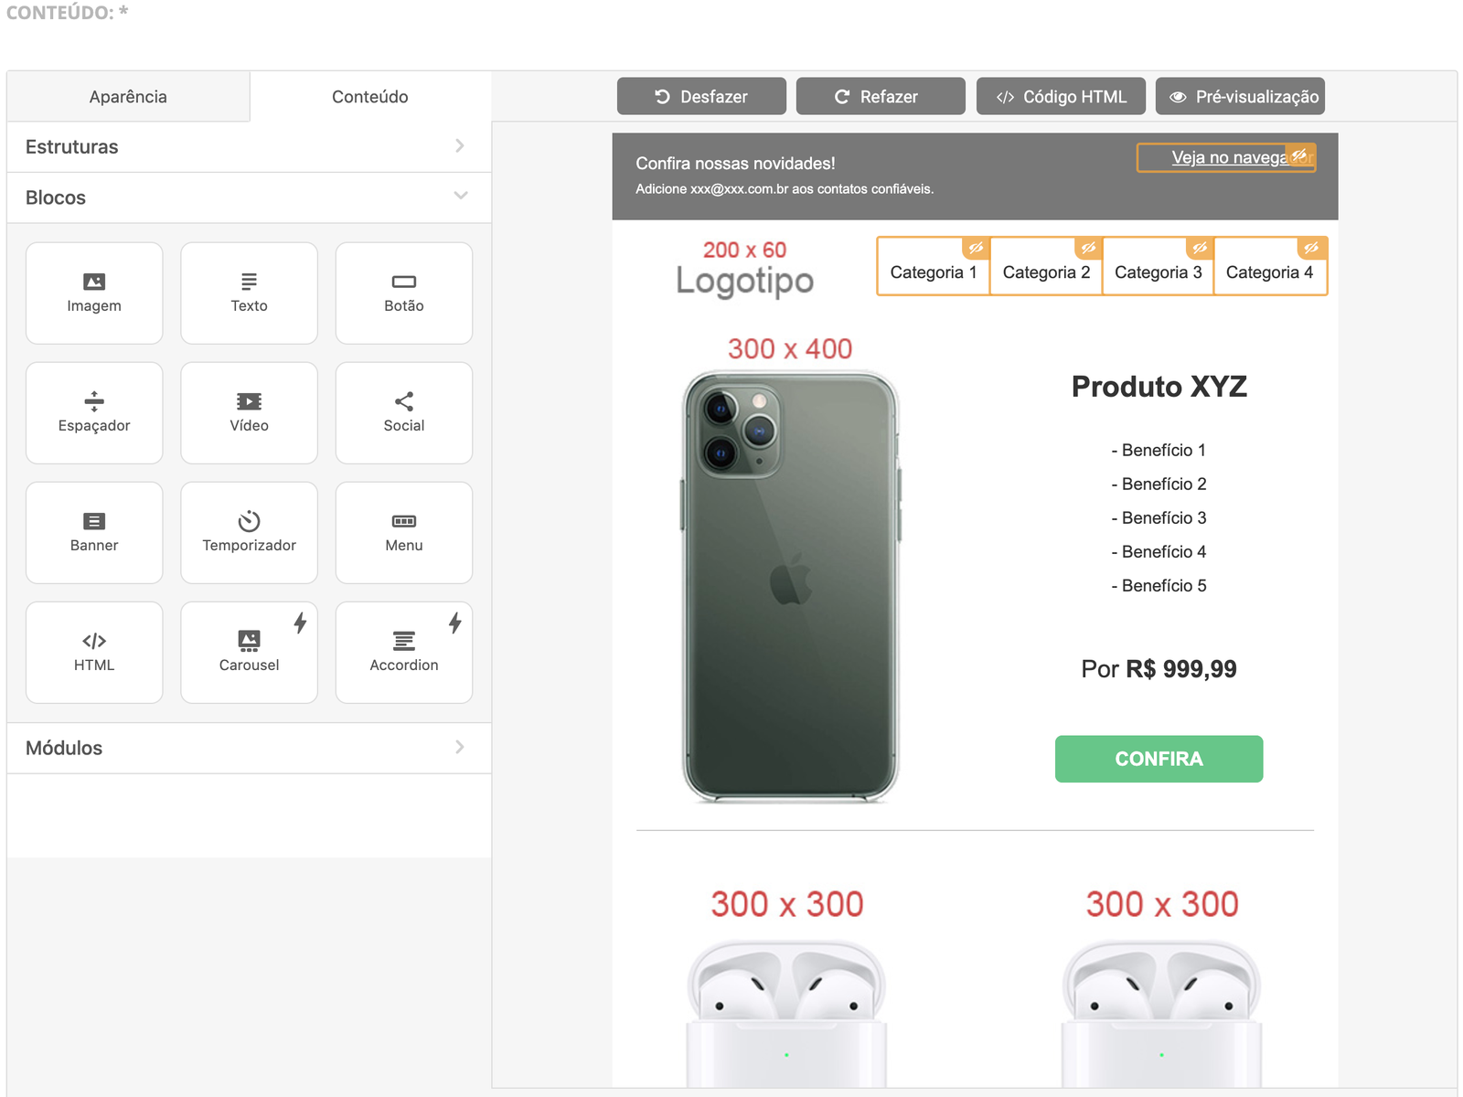The width and height of the screenshot is (1463, 1097).
Task: Toggle hidden-eye icon on Veja no navegador
Action: coord(1299,154)
